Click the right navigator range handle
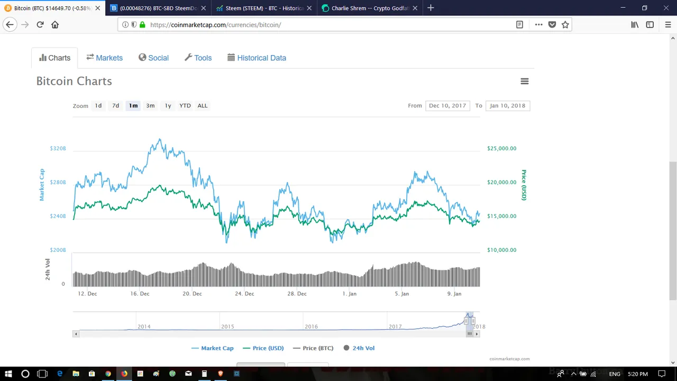Image resolution: width=677 pixels, height=381 pixels. tap(473, 321)
